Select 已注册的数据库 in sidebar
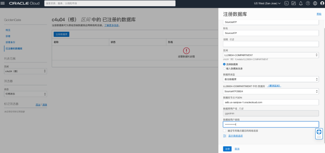This screenshot has width=325, height=153. [x=14, y=49]
